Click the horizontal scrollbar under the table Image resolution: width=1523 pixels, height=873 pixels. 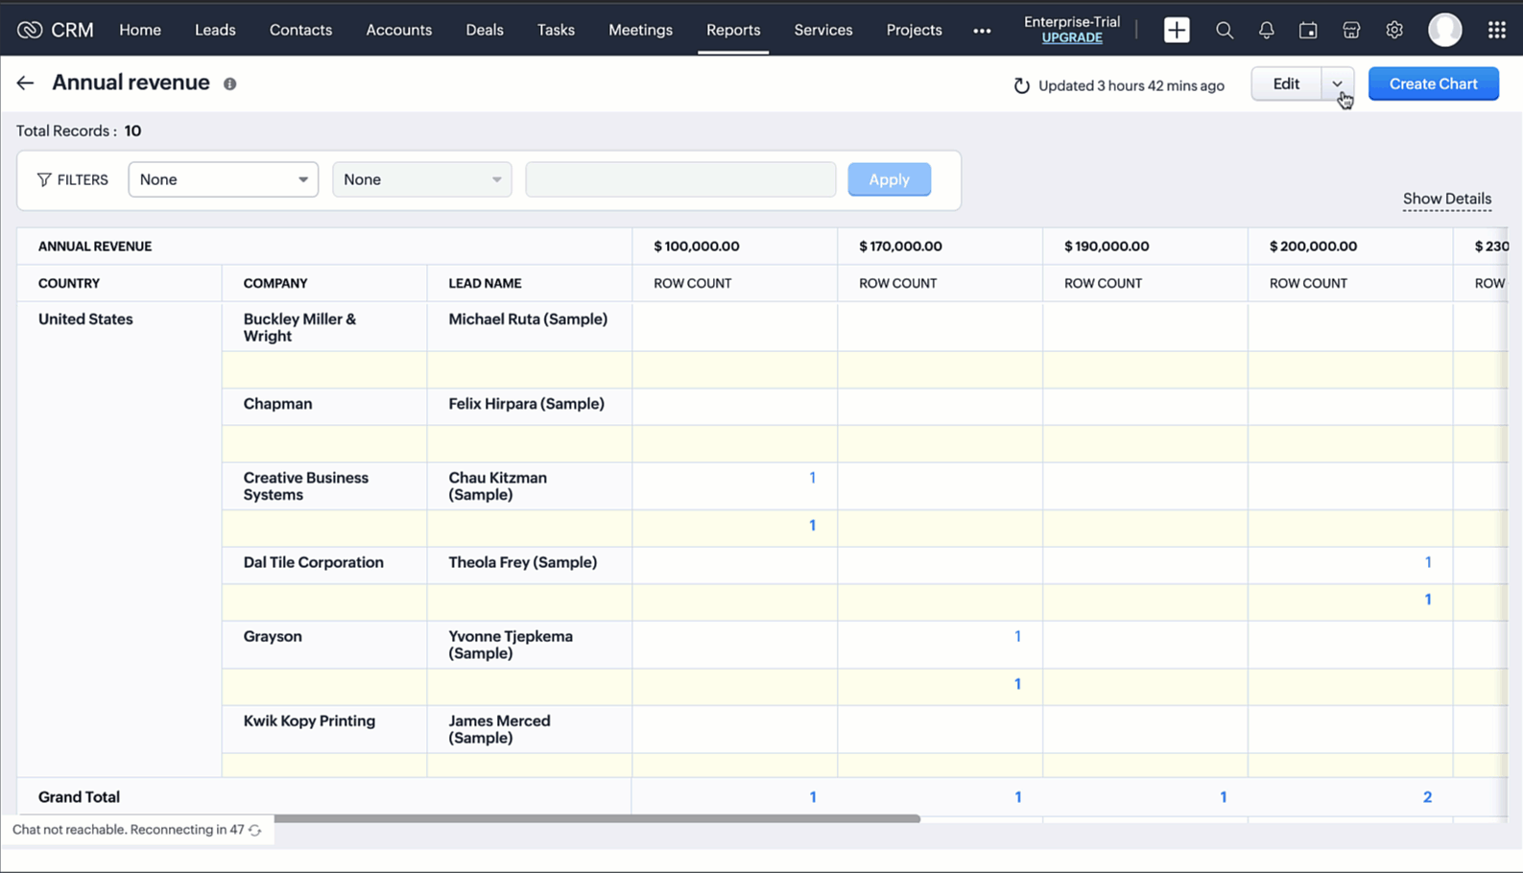point(595,818)
